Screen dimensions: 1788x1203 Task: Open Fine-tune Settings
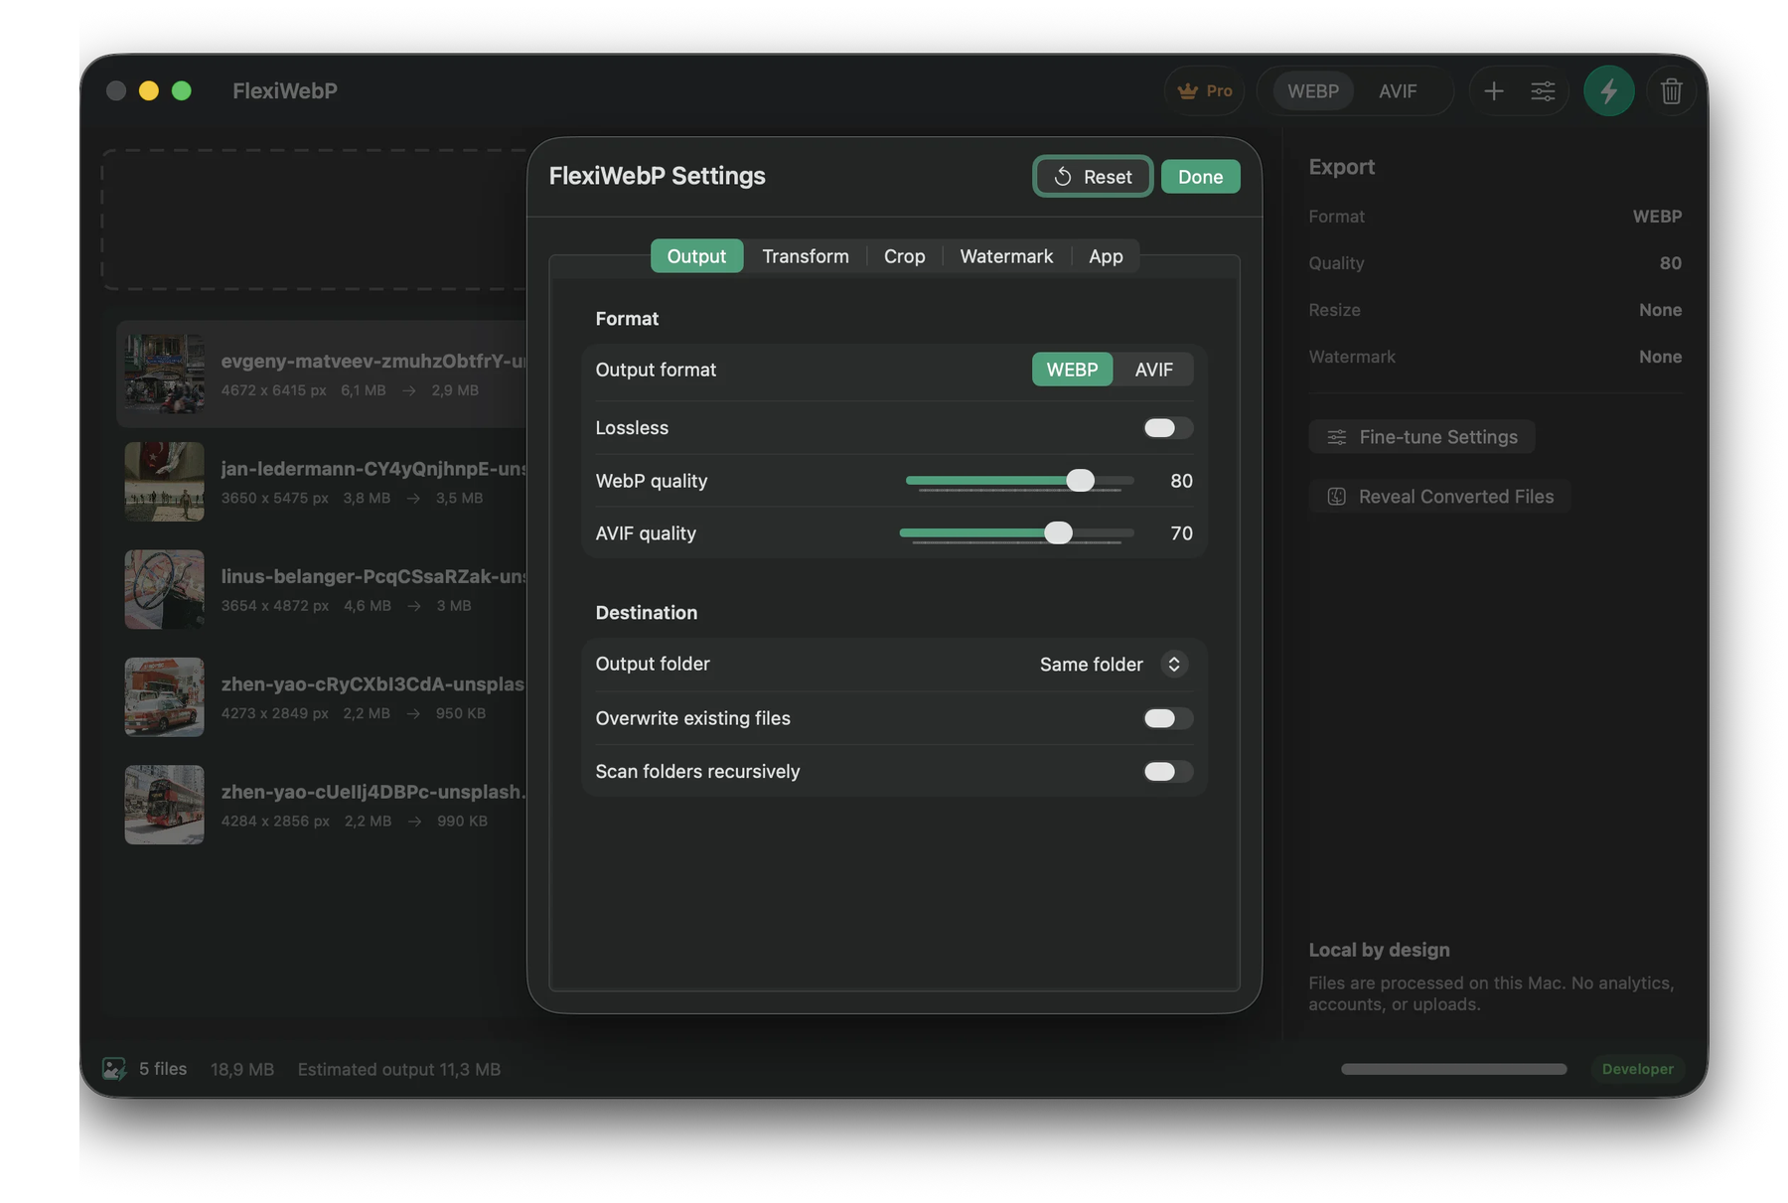1421,437
